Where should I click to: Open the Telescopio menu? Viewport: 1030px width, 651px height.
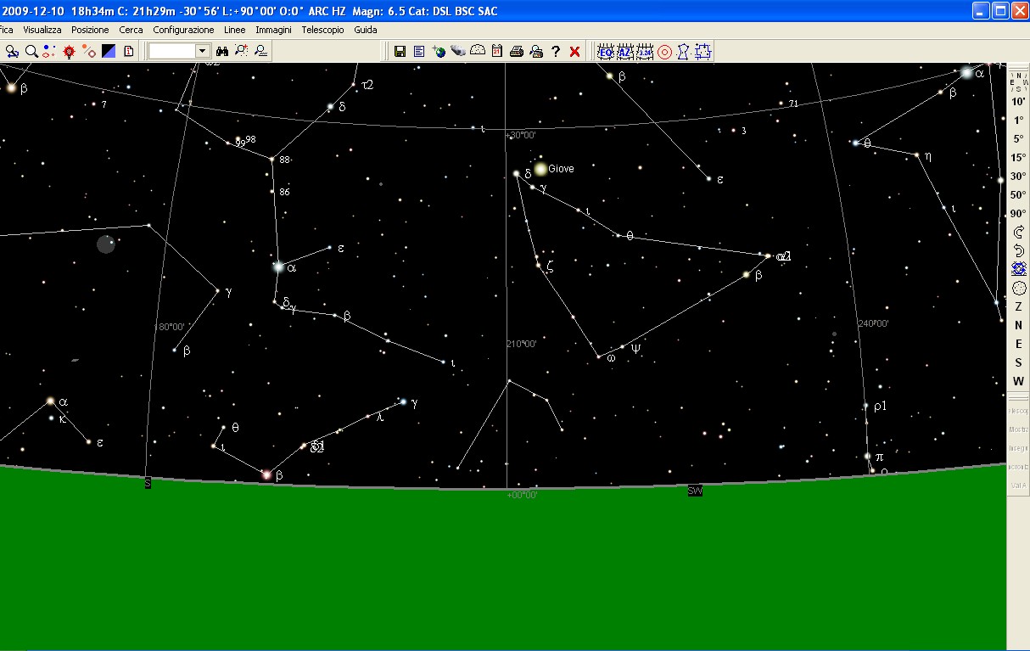[322, 30]
